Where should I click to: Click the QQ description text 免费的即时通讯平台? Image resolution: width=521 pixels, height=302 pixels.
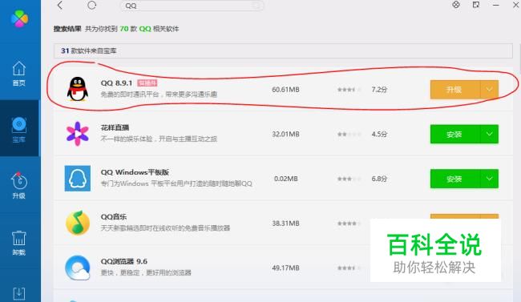click(x=159, y=95)
